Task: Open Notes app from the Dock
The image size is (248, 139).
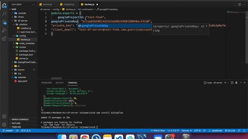Action: (107, 137)
